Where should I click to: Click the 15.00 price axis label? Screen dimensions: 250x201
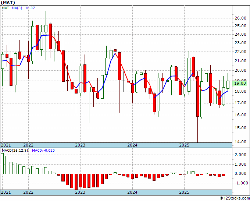pyautogui.click(x=240, y=128)
